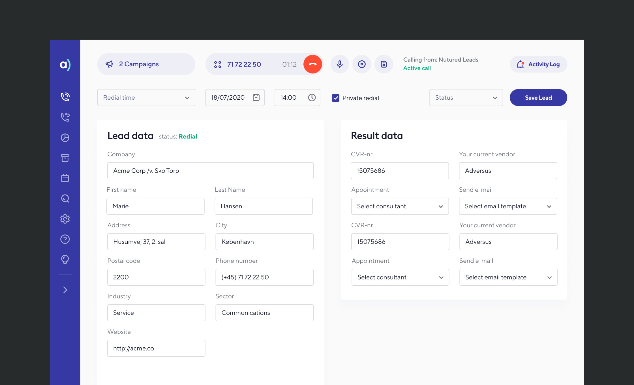
Task: Click the Postal code field 2200
Action: (156, 277)
